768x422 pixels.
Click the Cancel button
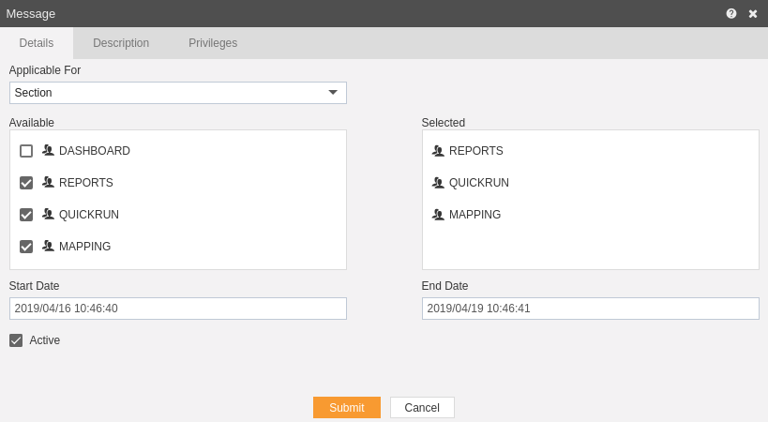click(422, 407)
